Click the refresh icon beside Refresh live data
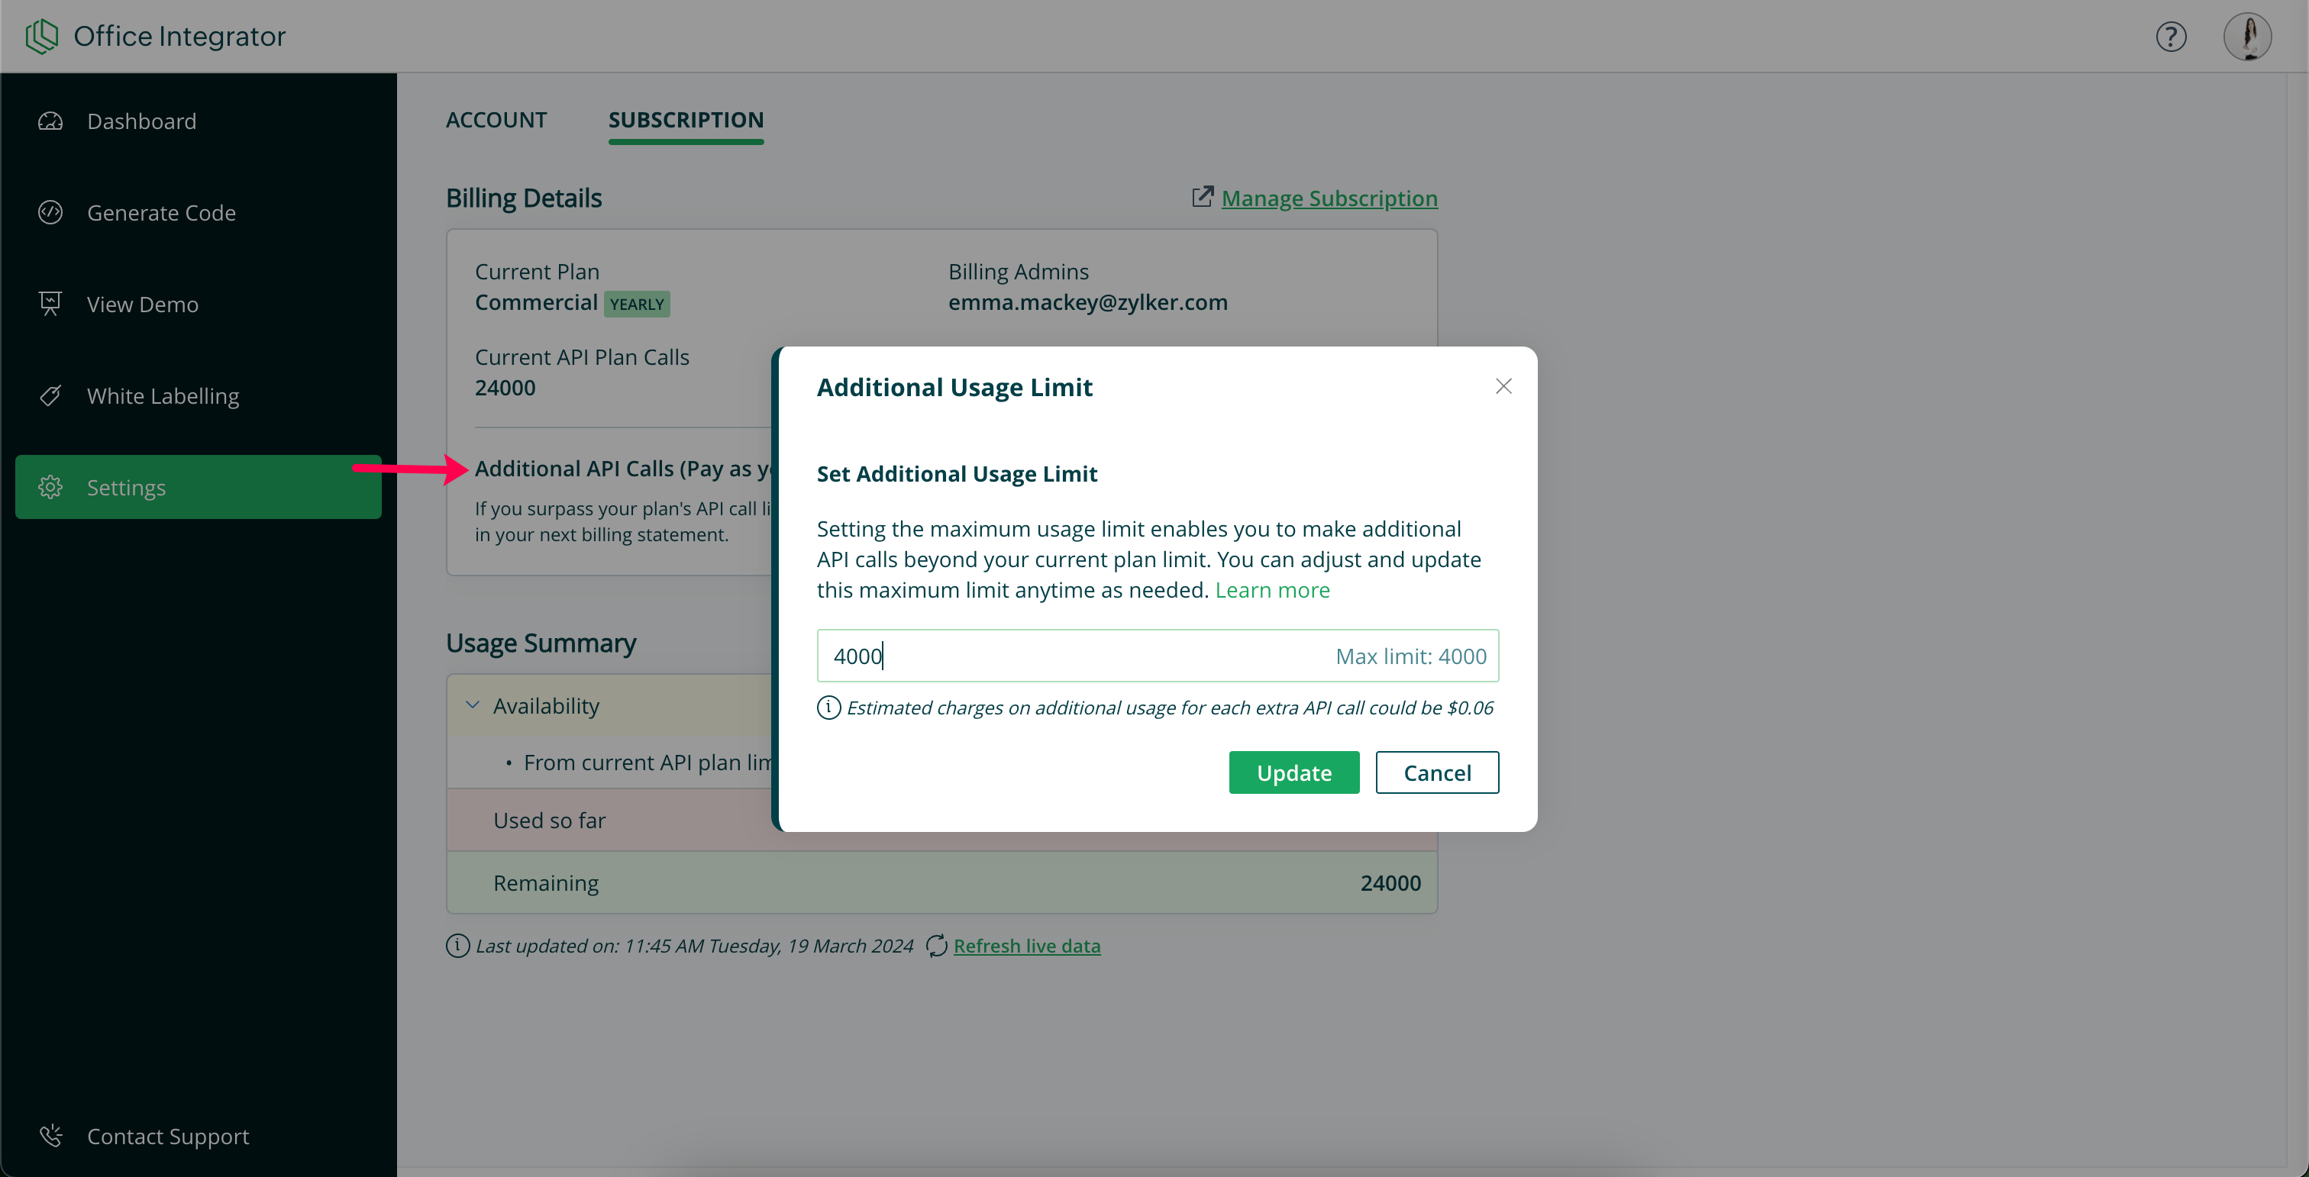This screenshot has height=1177, width=2309. [937, 946]
